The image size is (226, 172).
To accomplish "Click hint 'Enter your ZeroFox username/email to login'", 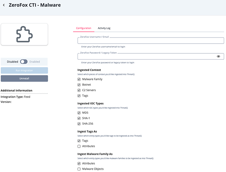I will pos(103,47).
